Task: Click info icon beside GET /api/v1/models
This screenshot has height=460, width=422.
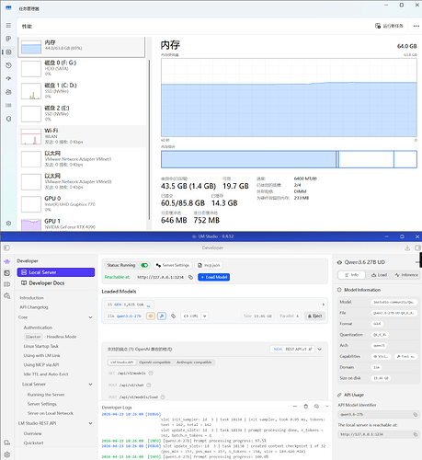Action: (151, 374)
